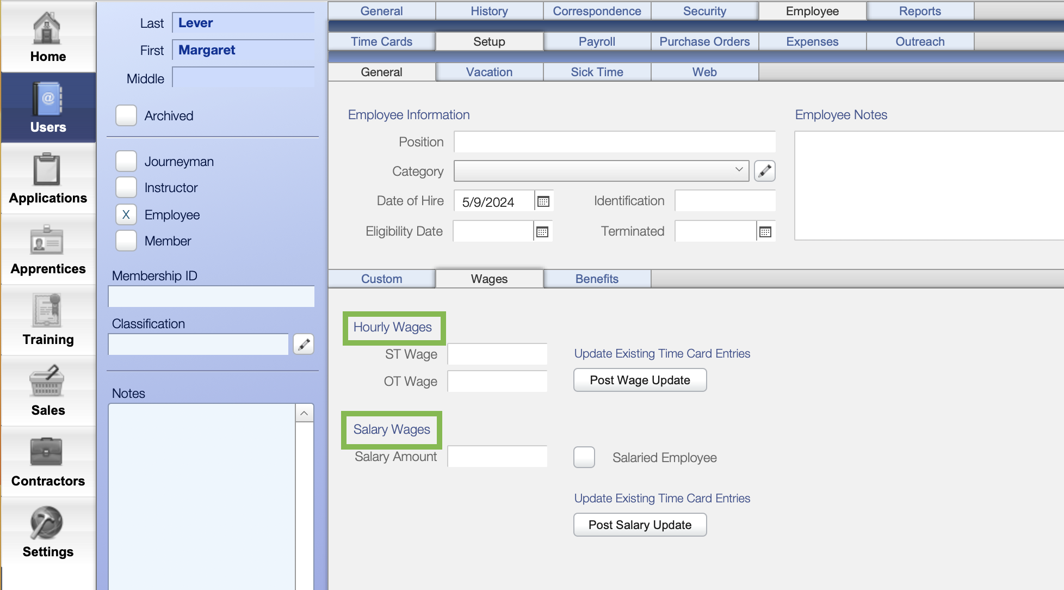Open Terminated date calendar picker

point(765,232)
